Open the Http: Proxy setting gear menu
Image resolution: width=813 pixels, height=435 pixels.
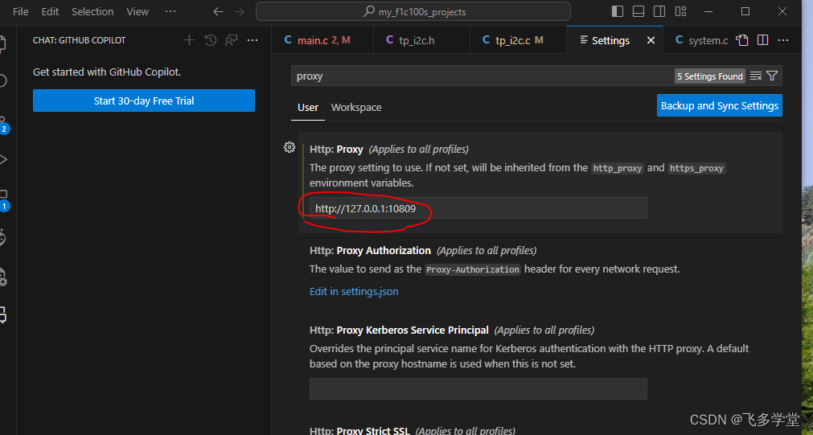[289, 147]
